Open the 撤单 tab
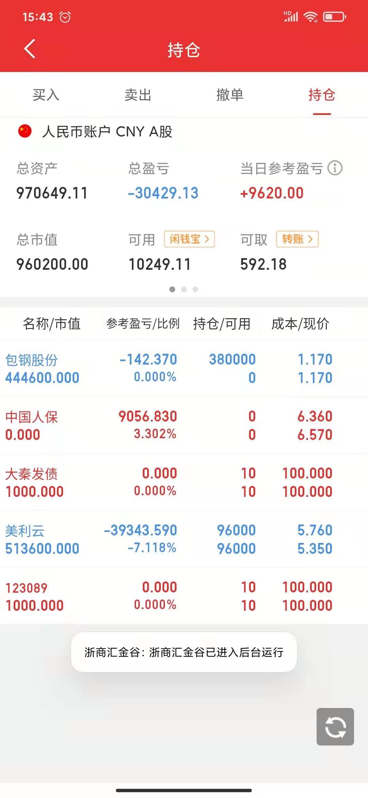368x798 pixels. [230, 95]
